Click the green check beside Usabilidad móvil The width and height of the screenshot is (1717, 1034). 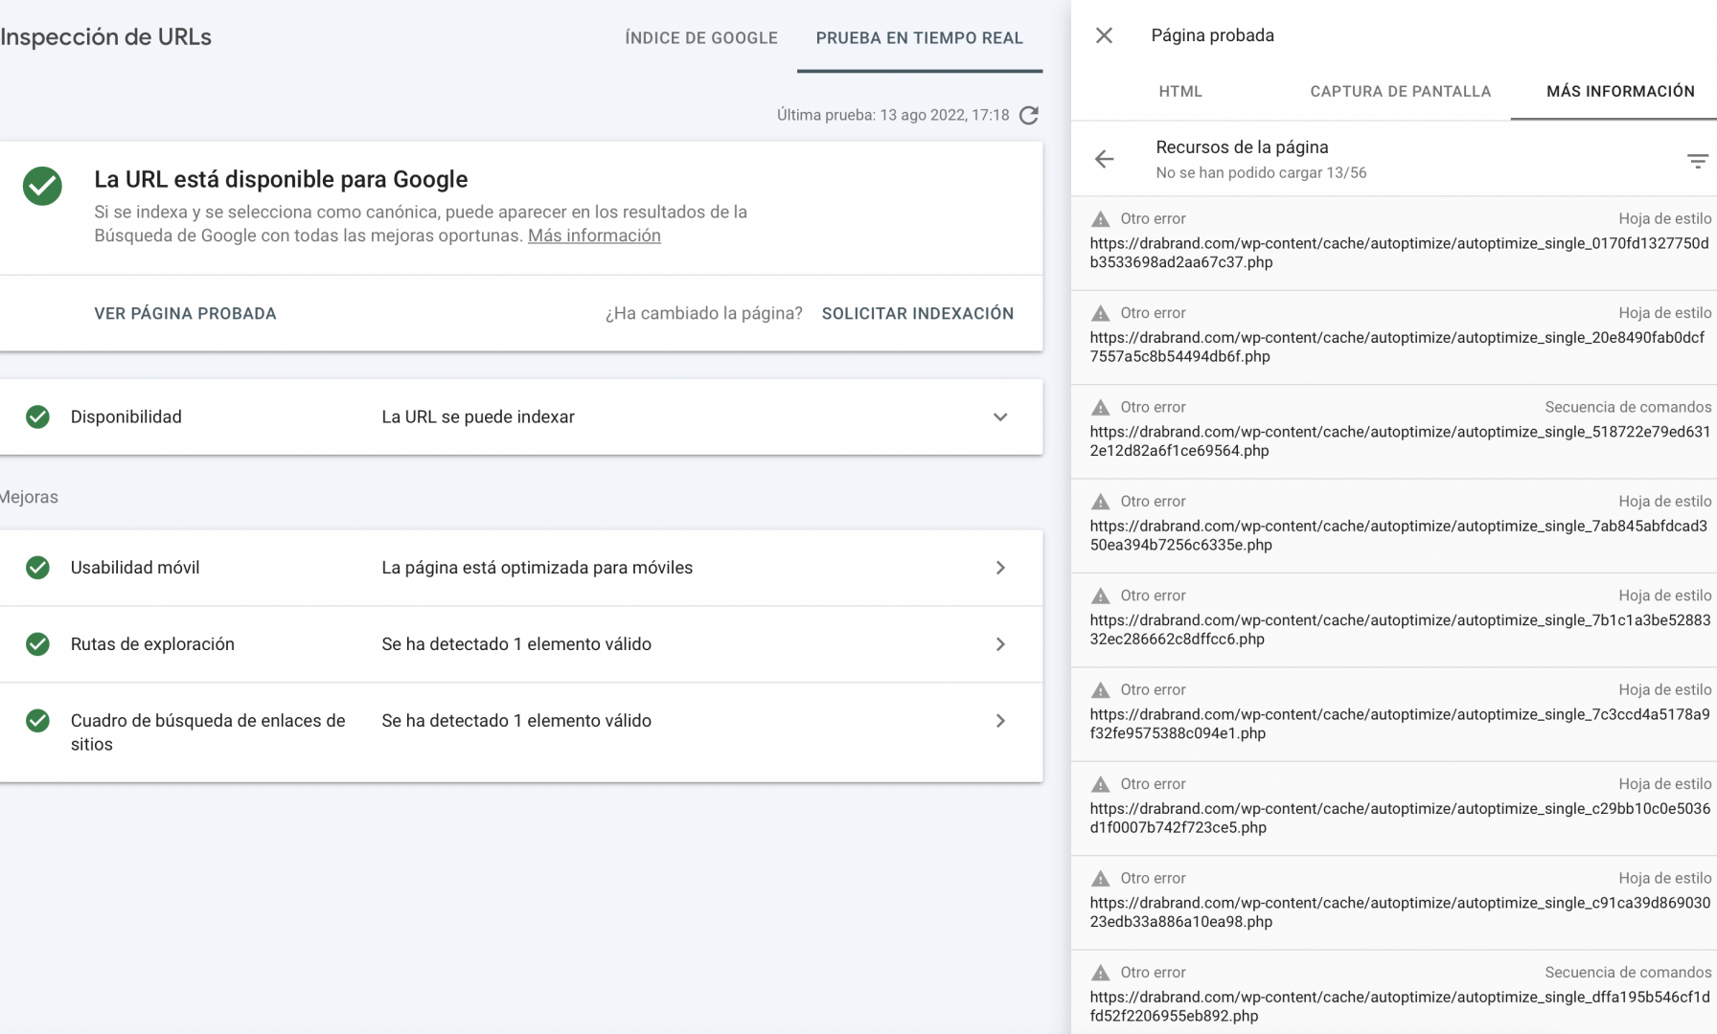point(37,568)
